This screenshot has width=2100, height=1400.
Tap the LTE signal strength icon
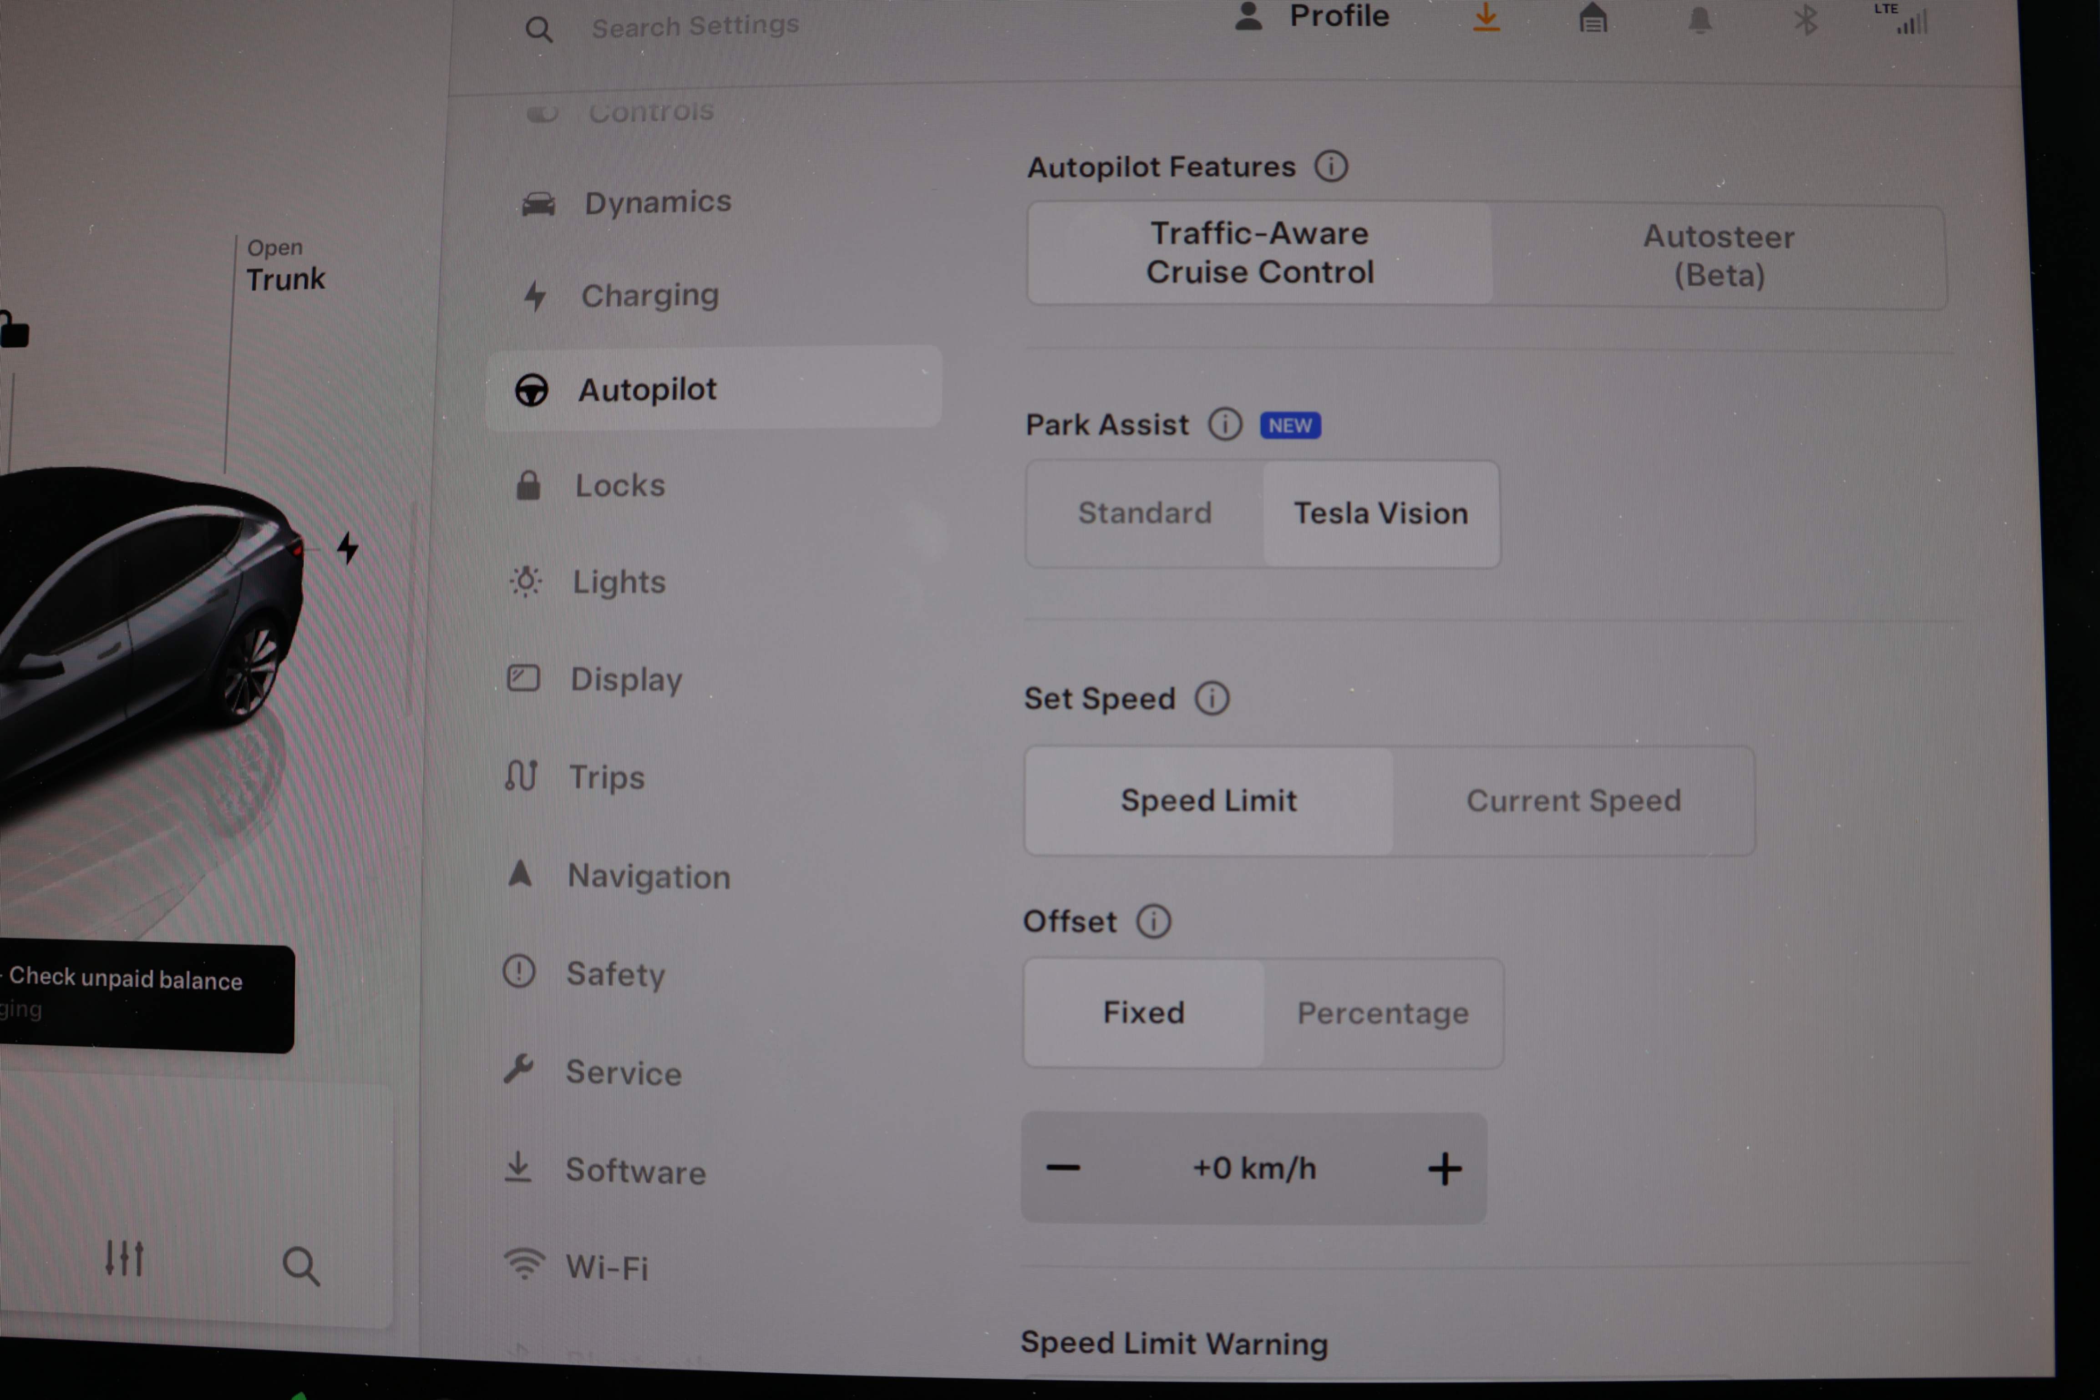(1902, 19)
